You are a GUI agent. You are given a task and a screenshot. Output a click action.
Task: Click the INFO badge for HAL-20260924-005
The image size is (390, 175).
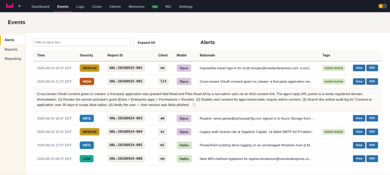pos(87,145)
